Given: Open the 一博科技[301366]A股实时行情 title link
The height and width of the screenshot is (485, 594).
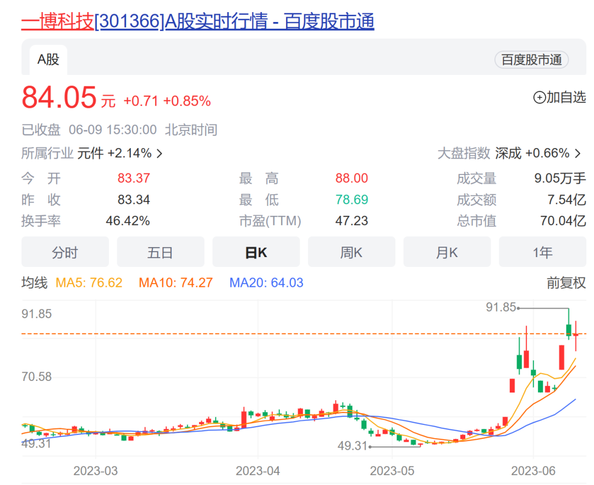Looking at the screenshot, I should 197,21.
